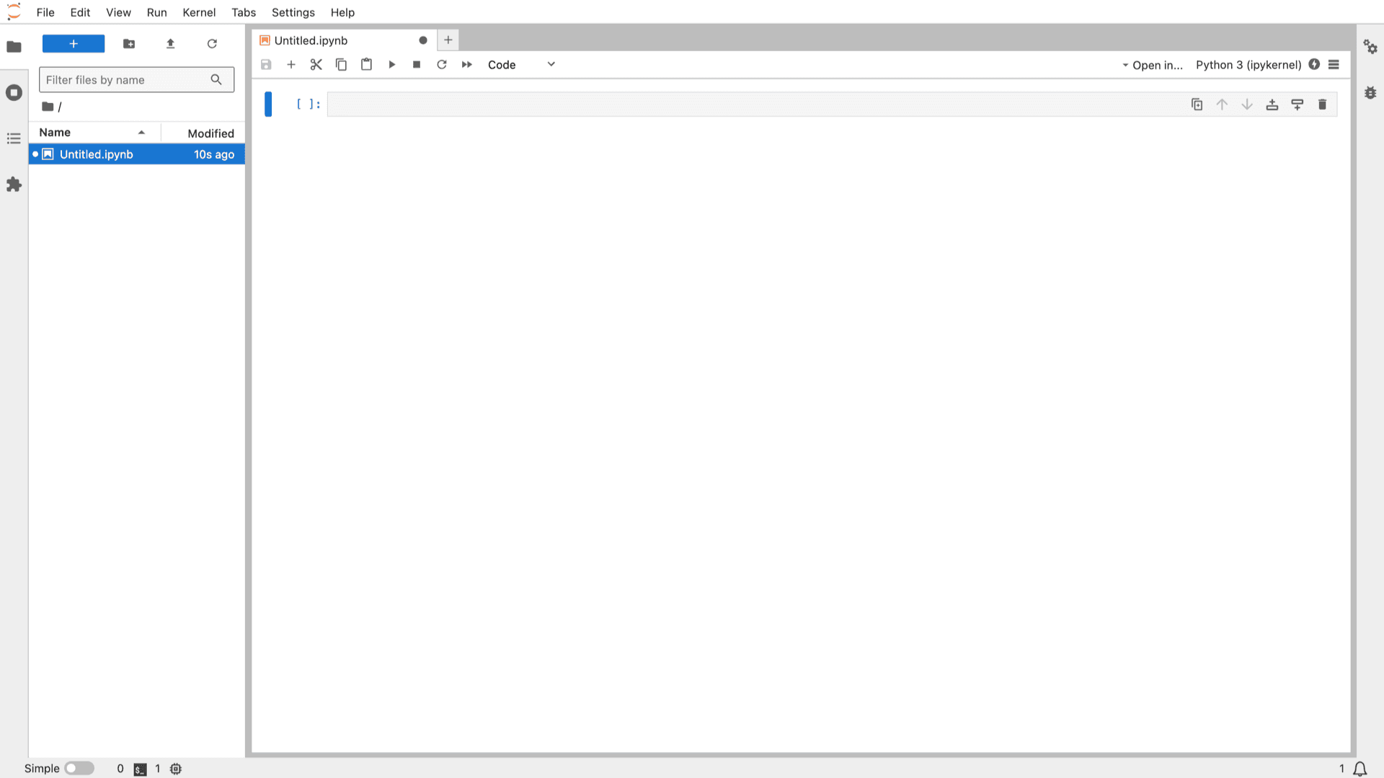Insert a cell above via cell toolbar
The width and height of the screenshot is (1384, 778).
click(x=1272, y=105)
